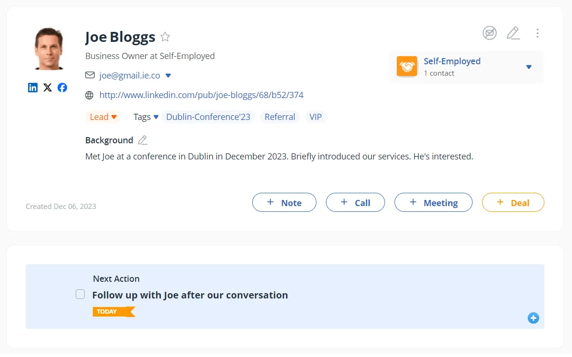Click the Joe Bloggs name heading
Image resolution: width=572 pixels, height=357 pixels.
120,37
